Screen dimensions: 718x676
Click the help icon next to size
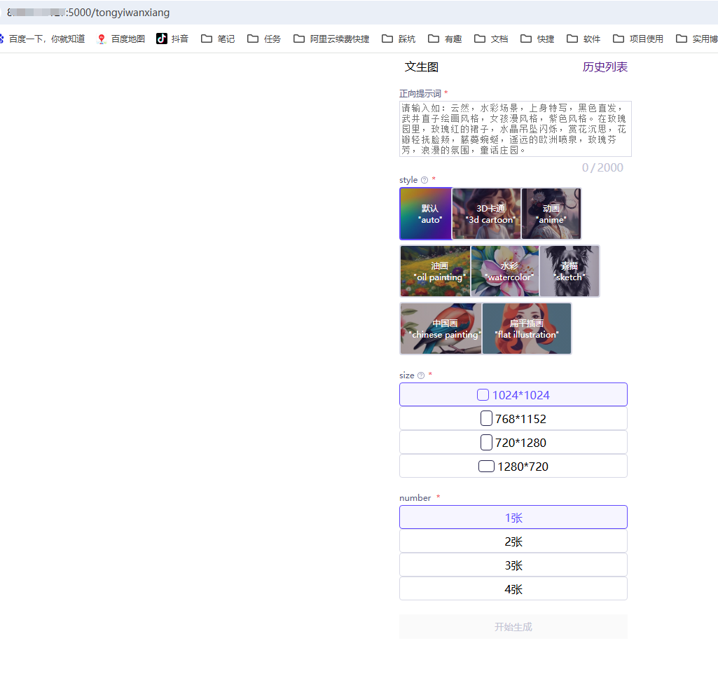coord(421,375)
